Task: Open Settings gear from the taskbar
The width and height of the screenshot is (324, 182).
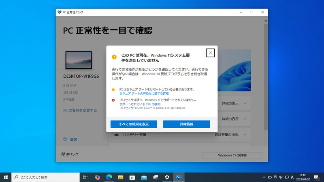Action: [167, 177]
